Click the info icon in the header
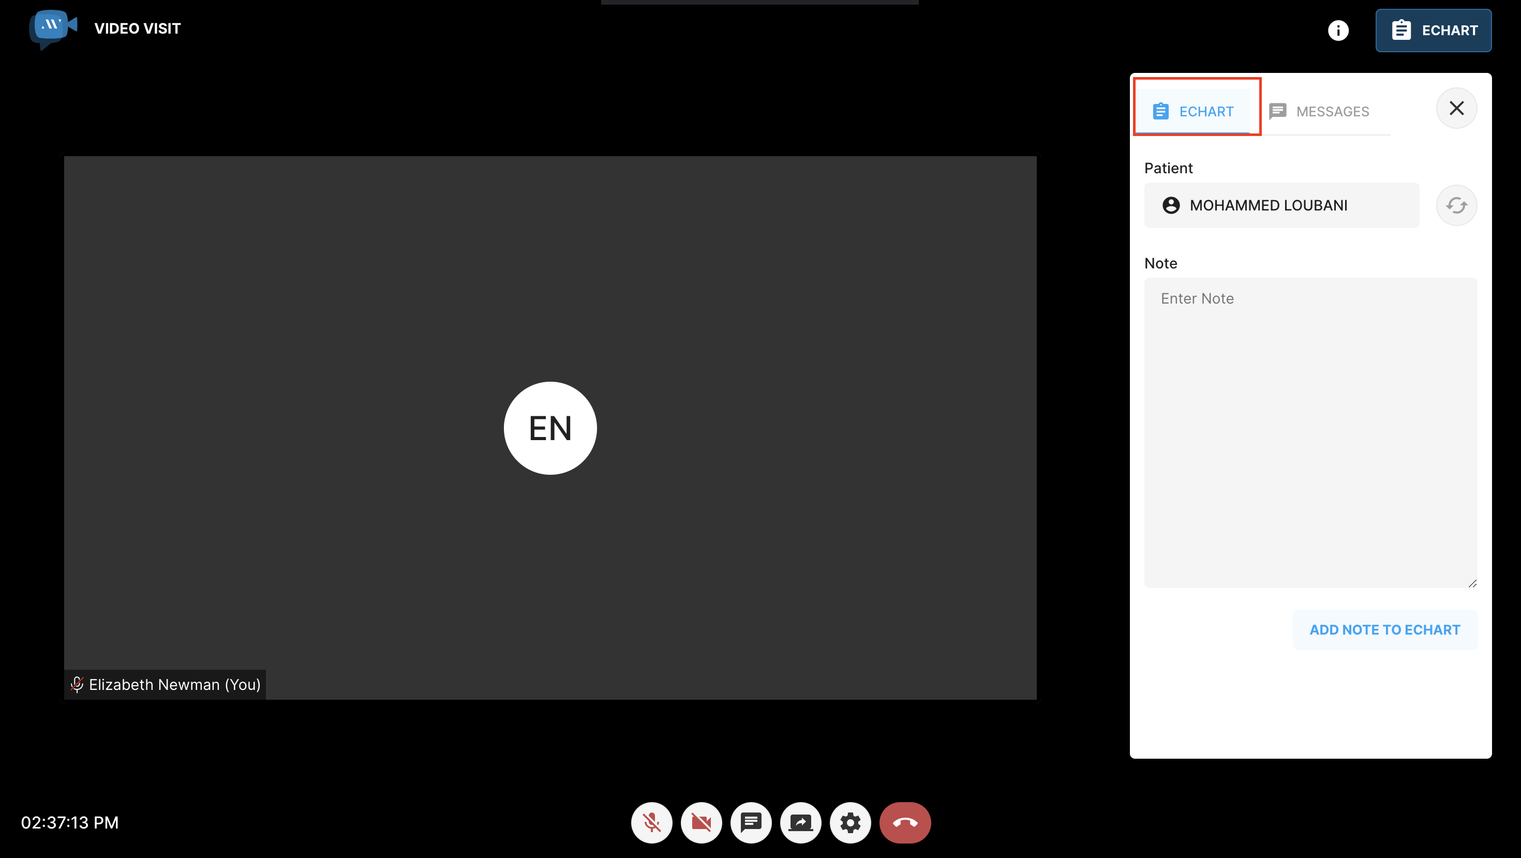Viewport: 1521px width, 858px height. coord(1338,30)
